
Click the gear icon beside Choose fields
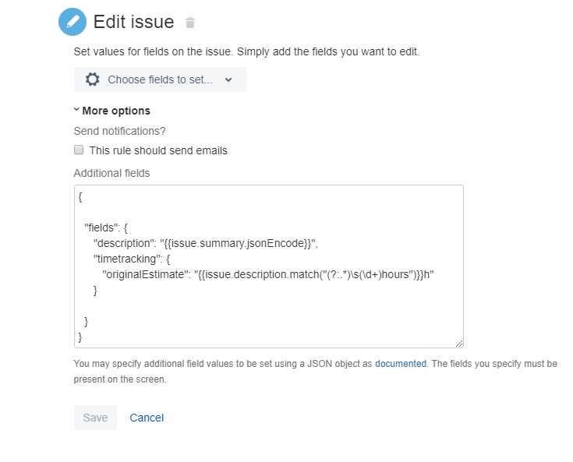[x=93, y=79]
